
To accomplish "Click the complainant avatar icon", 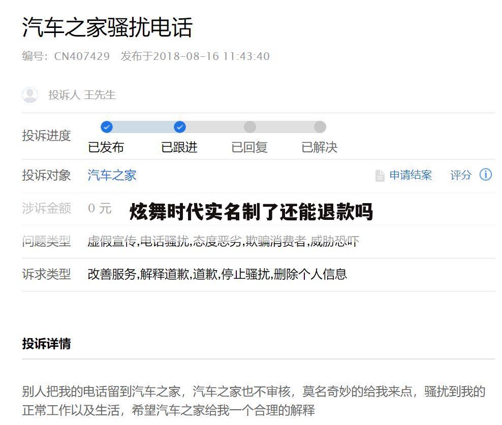I will tap(30, 95).
